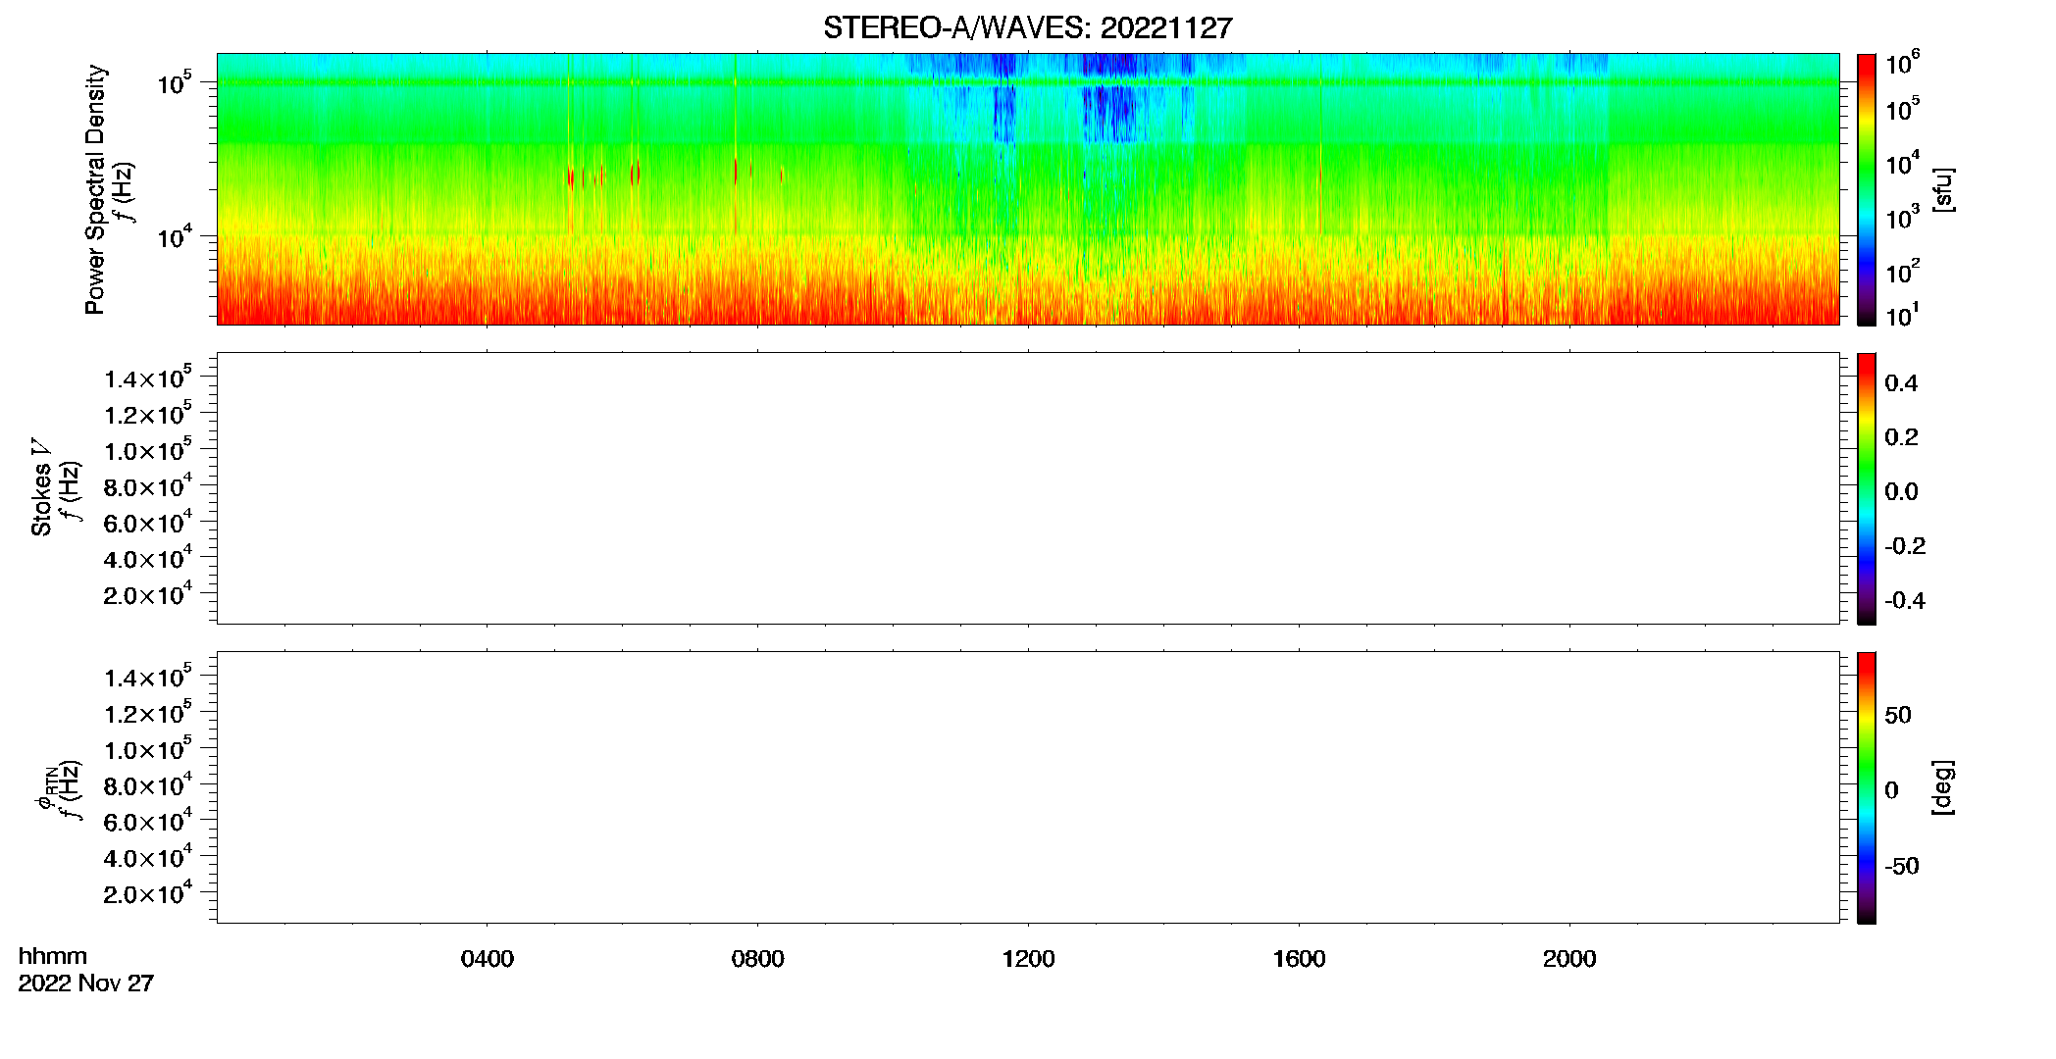2056x1059 pixels.
Task: Select the 1200 time axis label
Action: click(x=1029, y=959)
